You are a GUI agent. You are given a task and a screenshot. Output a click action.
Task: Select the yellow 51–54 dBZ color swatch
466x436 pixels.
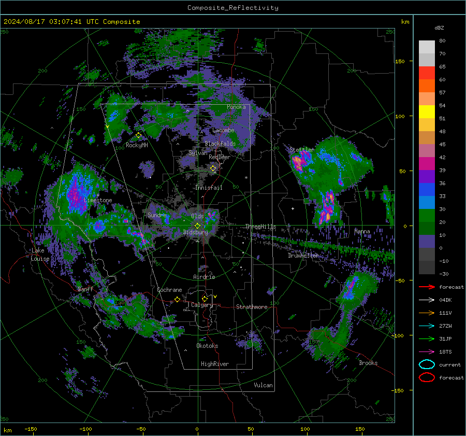tap(427, 112)
